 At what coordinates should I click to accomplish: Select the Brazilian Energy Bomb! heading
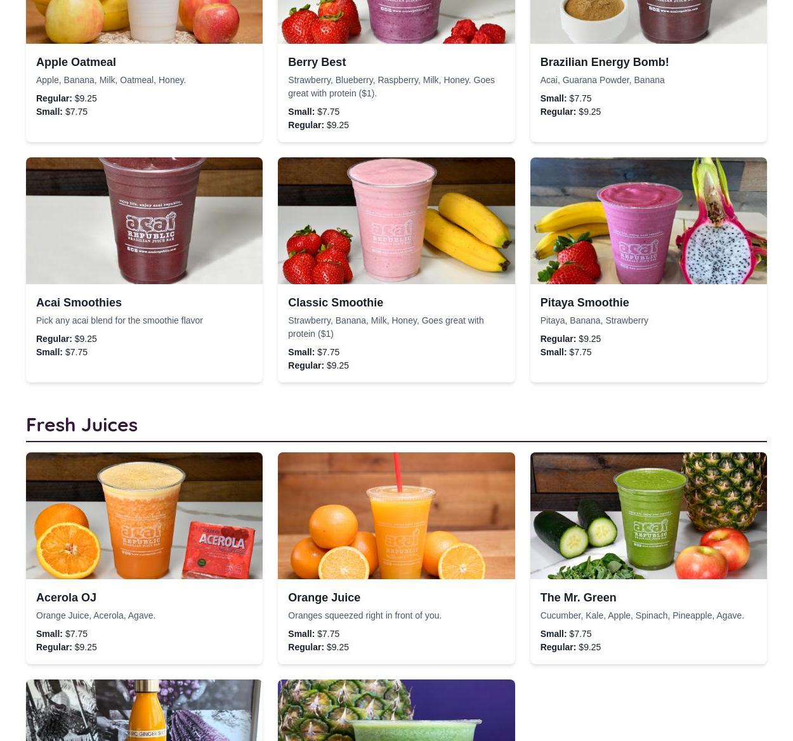[x=604, y=62]
